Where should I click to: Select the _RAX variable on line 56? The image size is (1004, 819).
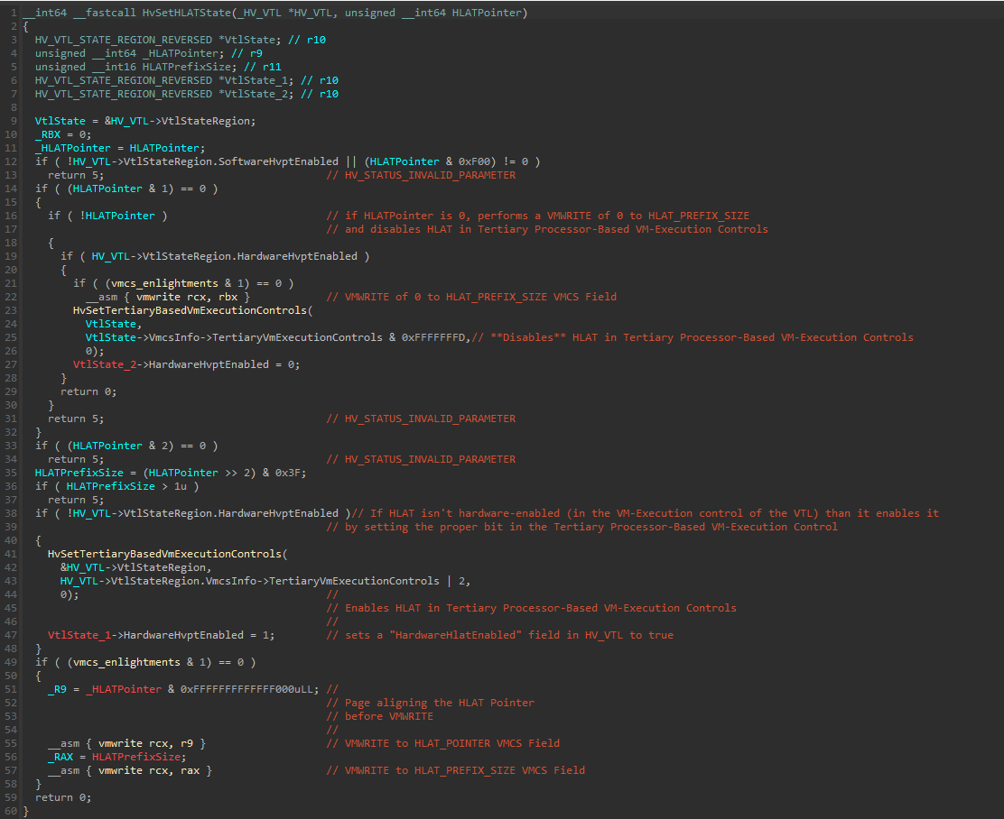pos(60,757)
